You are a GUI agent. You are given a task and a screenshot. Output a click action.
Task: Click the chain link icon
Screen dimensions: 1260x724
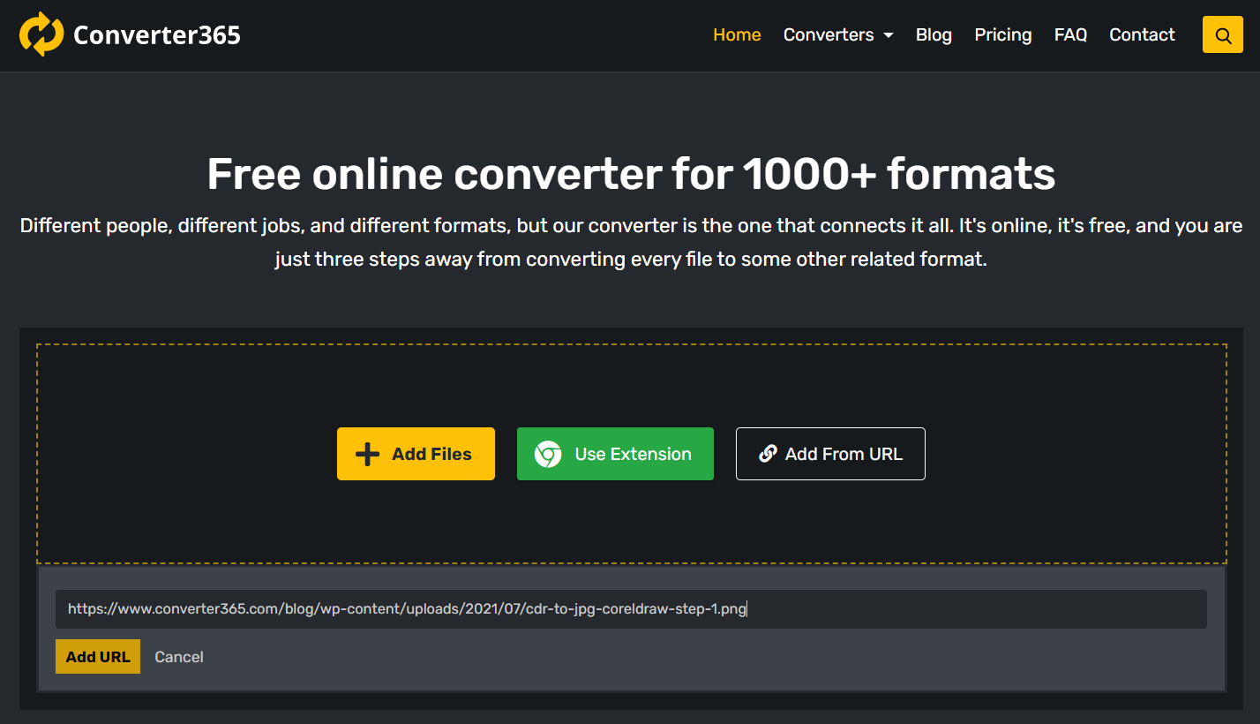tap(768, 454)
